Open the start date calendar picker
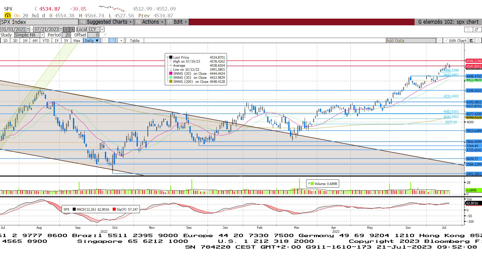Image resolution: width=482 pixels, height=261 pixels. coord(28,29)
